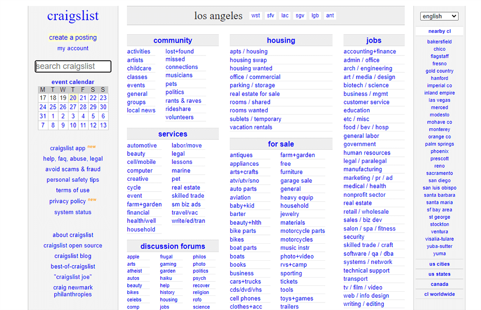Image resolution: width=481 pixels, height=310 pixels.
Task: Go to yuma craigslist
Action: coord(439,254)
